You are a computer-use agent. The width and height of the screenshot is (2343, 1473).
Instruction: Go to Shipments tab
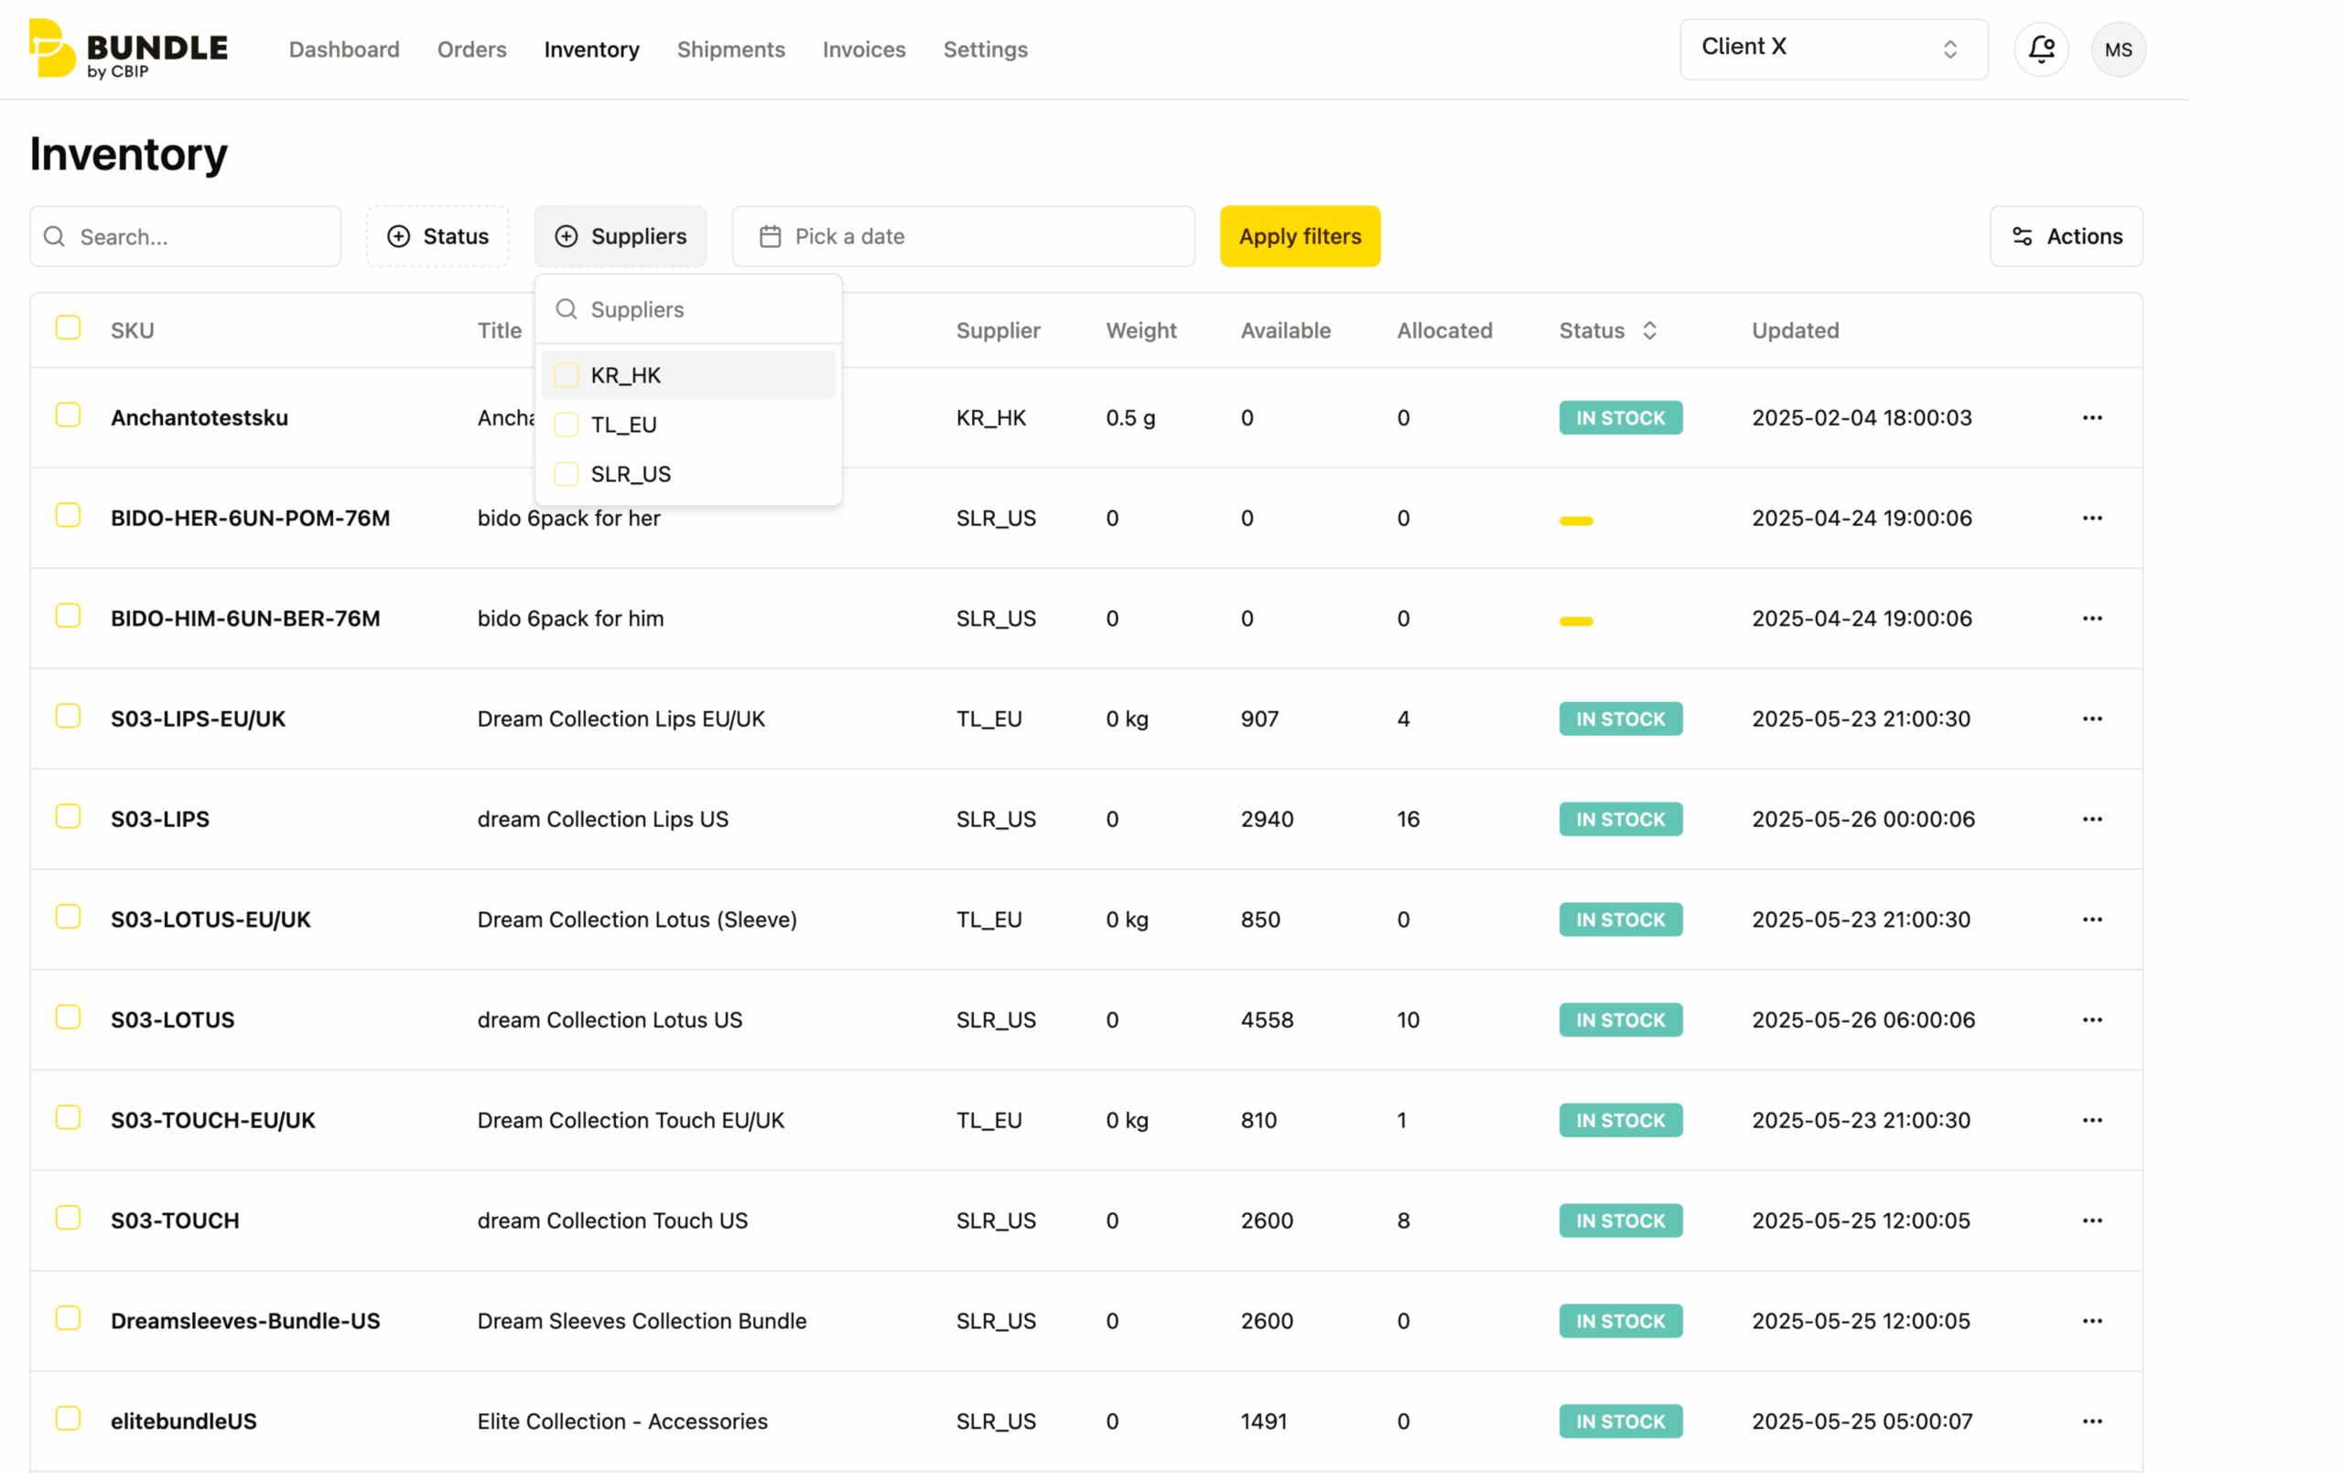click(x=730, y=48)
